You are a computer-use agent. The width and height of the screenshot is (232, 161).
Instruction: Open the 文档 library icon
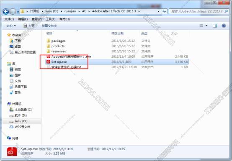click(x=12, y=81)
